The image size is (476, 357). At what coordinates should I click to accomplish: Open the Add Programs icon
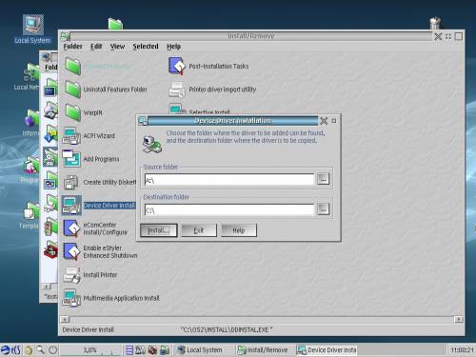71,159
